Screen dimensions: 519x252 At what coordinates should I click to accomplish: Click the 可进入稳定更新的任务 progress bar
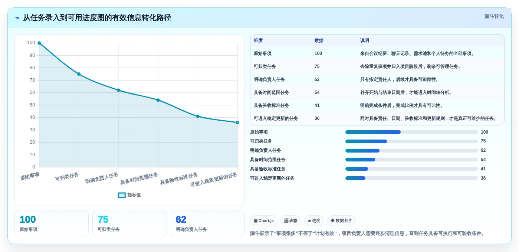(411, 178)
